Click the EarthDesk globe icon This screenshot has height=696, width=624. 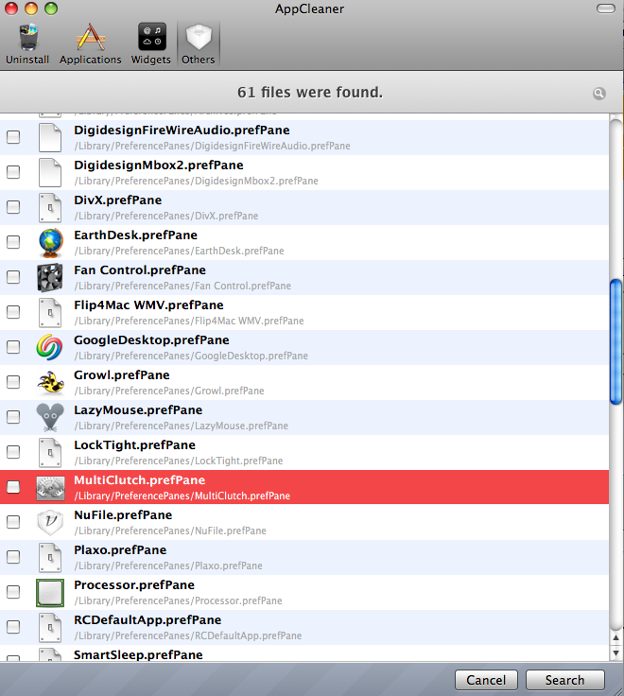click(50, 243)
